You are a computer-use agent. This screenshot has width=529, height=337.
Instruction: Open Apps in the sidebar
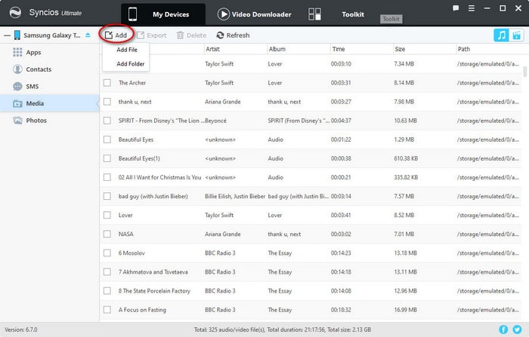point(33,52)
